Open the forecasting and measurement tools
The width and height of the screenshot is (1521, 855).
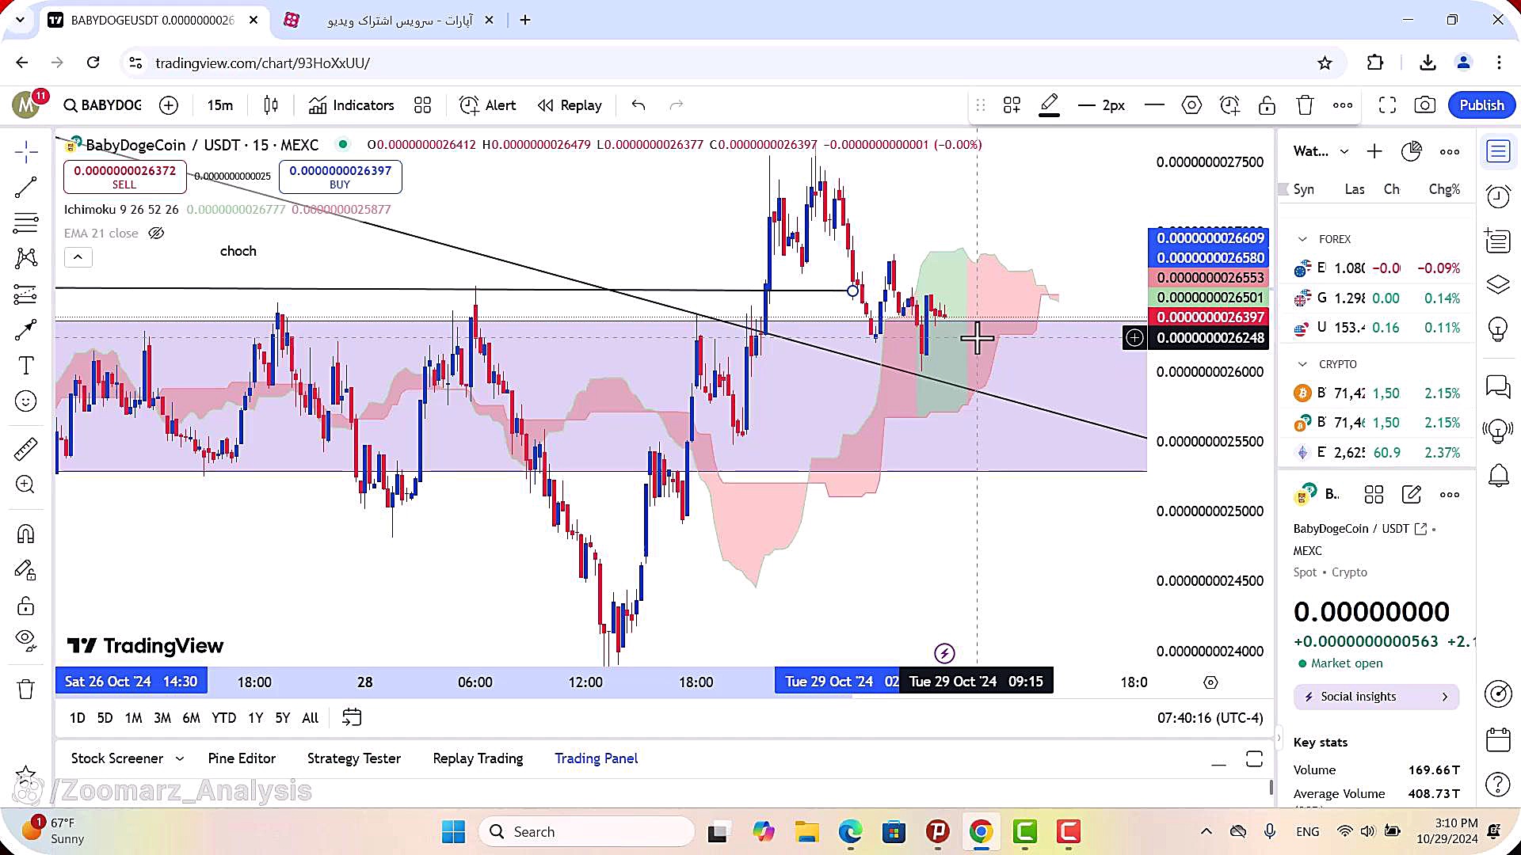click(25, 294)
